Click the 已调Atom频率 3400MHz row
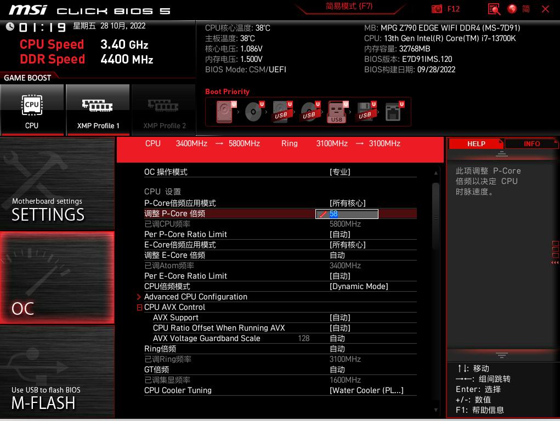Image resolution: width=560 pixels, height=421 pixels. (280, 266)
